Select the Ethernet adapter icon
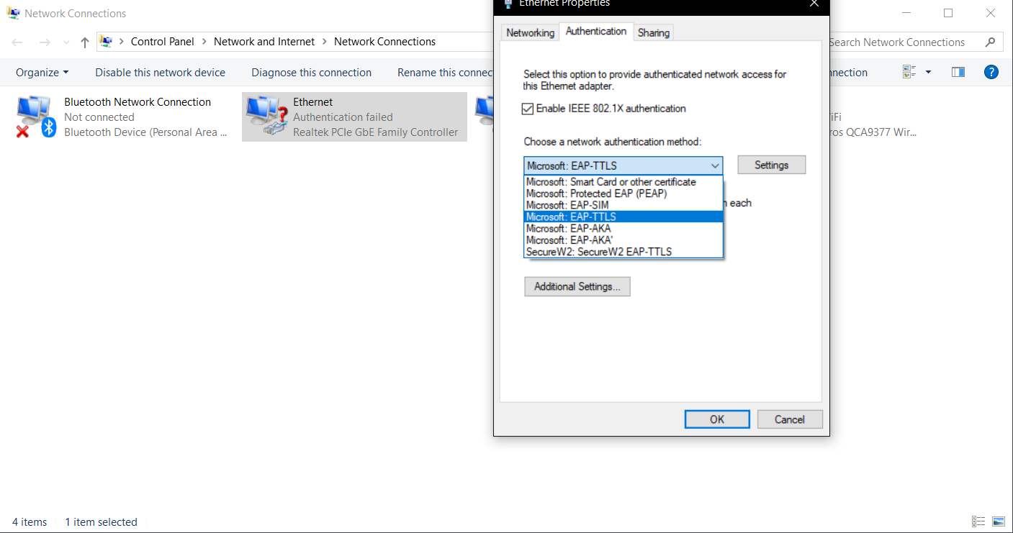The width and height of the screenshot is (1013, 533). click(x=266, y=117)
